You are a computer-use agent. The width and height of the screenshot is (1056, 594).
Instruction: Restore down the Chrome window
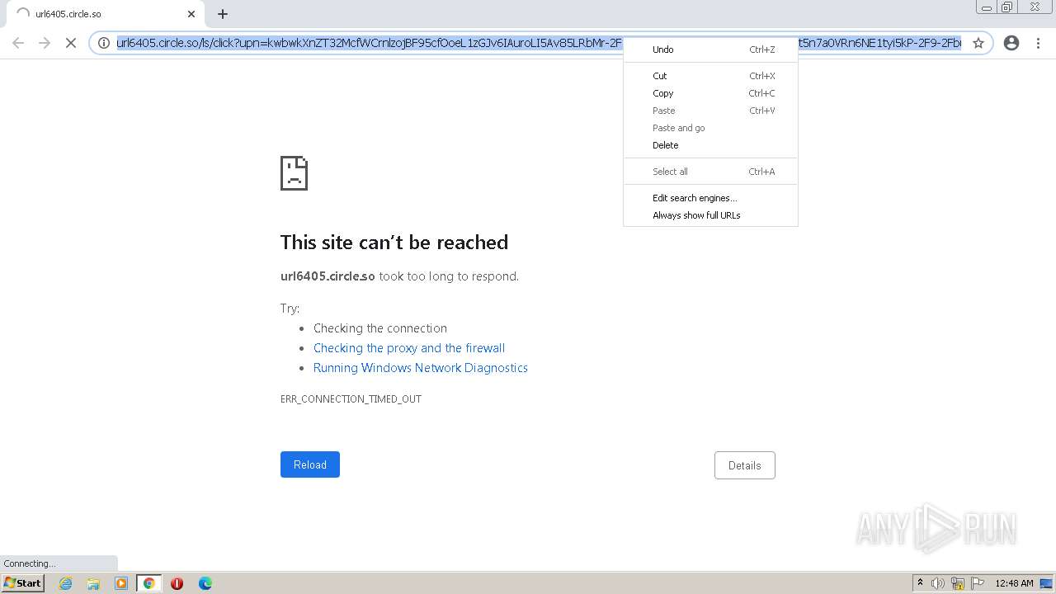pyautogui.click(x=1007, y=7)
